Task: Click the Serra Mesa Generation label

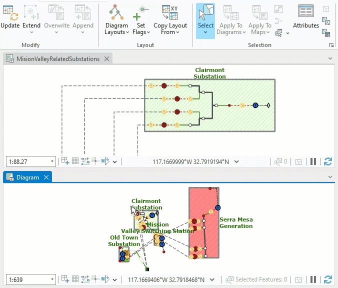Action: pos(236,222)
